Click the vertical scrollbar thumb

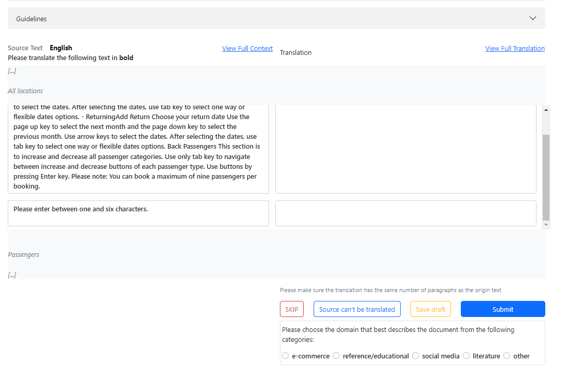[x=546, y=176]
